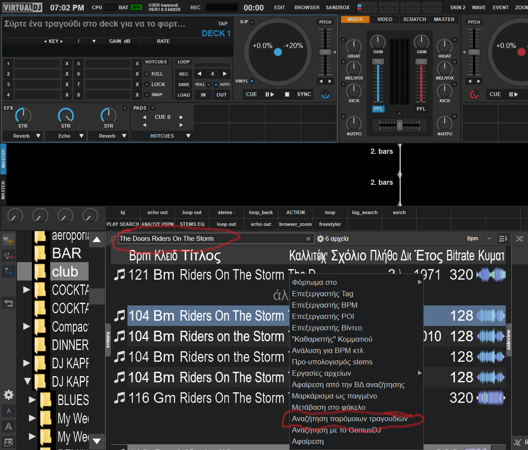
Task: Open the Φόρτωμα στο submenu
Action: (x=357, y=282)
